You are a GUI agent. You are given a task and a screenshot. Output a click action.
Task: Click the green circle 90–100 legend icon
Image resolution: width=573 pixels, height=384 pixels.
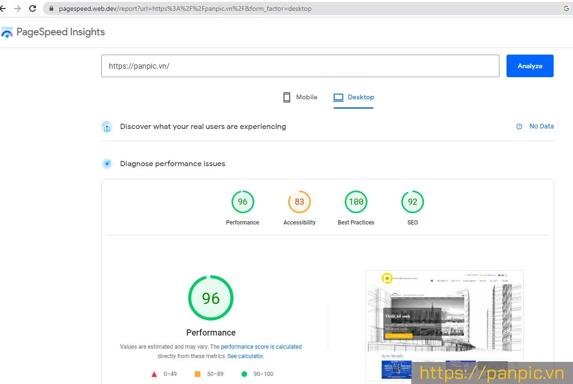point(244,374)
